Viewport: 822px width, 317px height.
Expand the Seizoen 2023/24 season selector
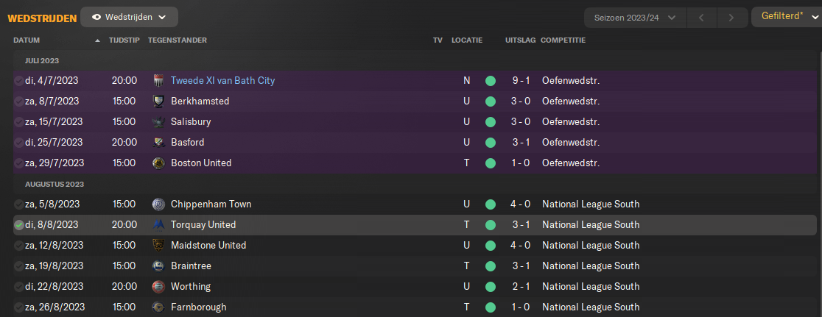click(634, 18)
